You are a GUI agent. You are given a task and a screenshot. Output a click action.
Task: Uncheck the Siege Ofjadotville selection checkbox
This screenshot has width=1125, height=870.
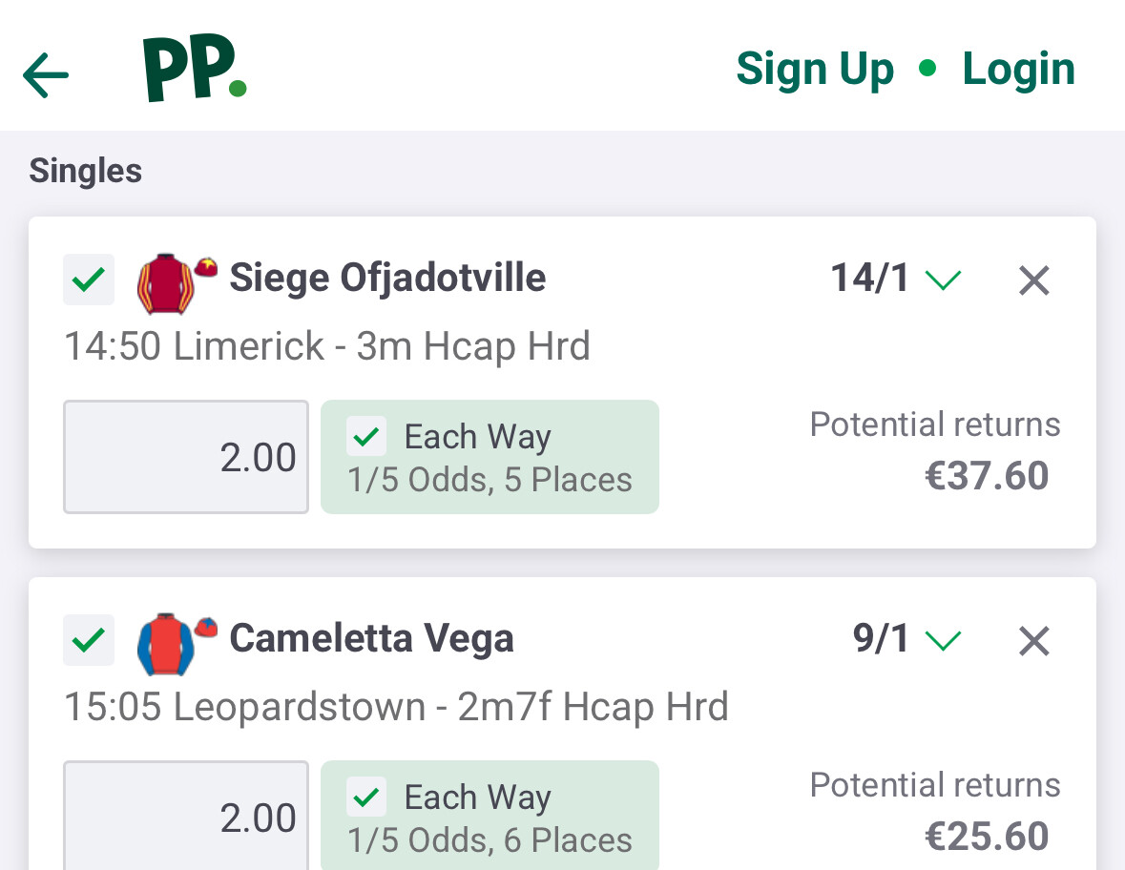point(89,280)
